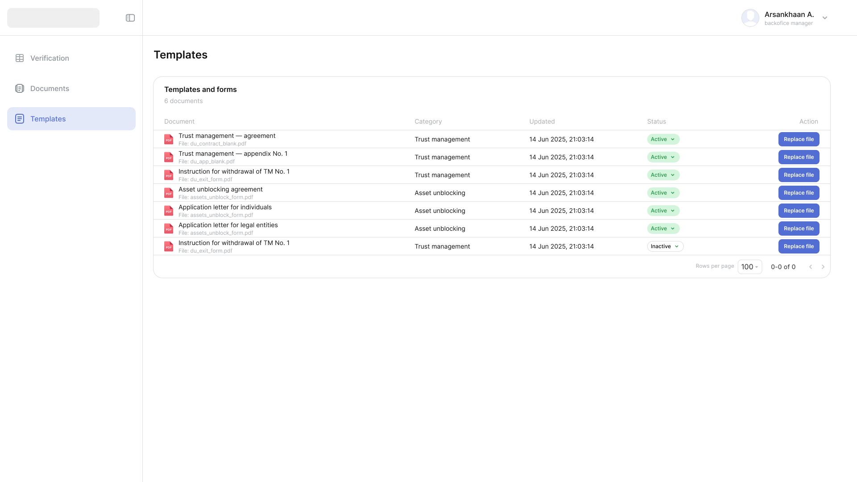Click the Documents sidebar icon
The width and height of the screenshot is (857, 482).
pyautogui.click(x=20, y=88)
